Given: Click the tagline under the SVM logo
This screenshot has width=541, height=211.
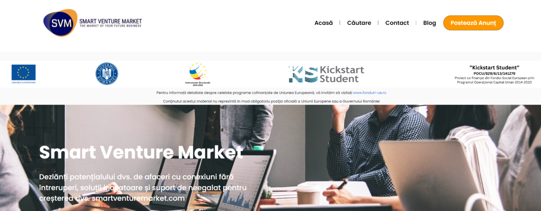Looking at the screenshot, I should pyautogui.click(x=111, y=26).
